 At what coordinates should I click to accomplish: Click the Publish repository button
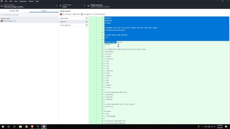[x=100, y=6]
